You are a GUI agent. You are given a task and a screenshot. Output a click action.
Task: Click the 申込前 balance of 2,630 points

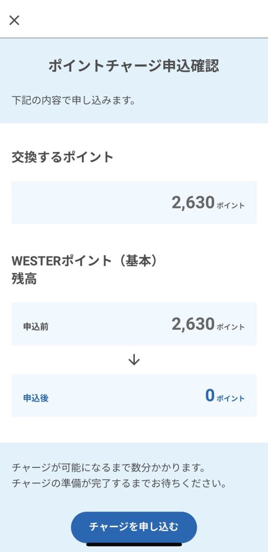[x=208, y=324]
